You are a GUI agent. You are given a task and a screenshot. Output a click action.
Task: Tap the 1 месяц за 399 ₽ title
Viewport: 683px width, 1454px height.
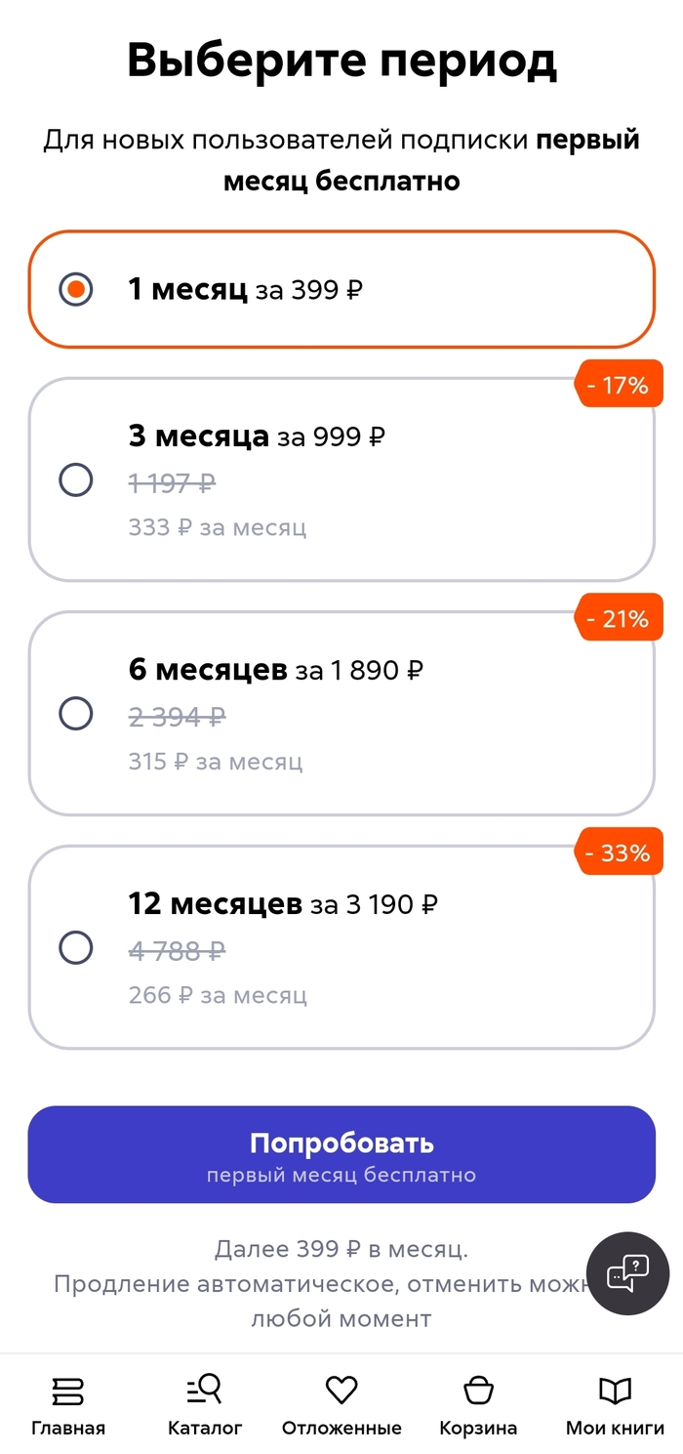(x=245, y=289)
